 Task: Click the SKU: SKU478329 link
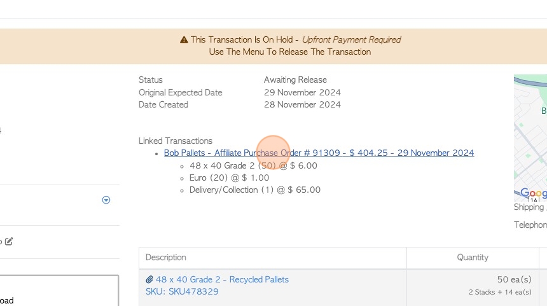coord(182,291)
